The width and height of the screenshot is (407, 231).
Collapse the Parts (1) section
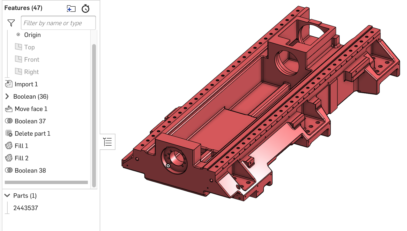pyautogui.click(x=7, y=195)
